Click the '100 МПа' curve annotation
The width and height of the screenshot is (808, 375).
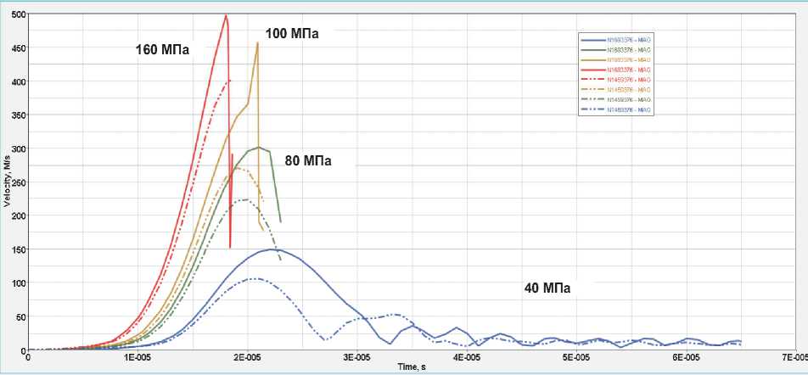click(292, 35)
